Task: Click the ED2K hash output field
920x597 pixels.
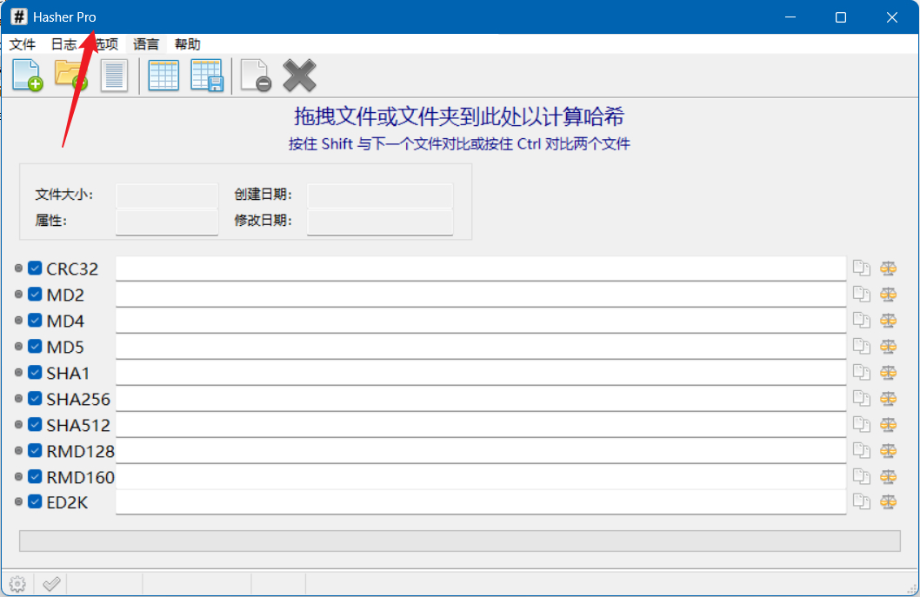Action: click(x=481, y=502)
